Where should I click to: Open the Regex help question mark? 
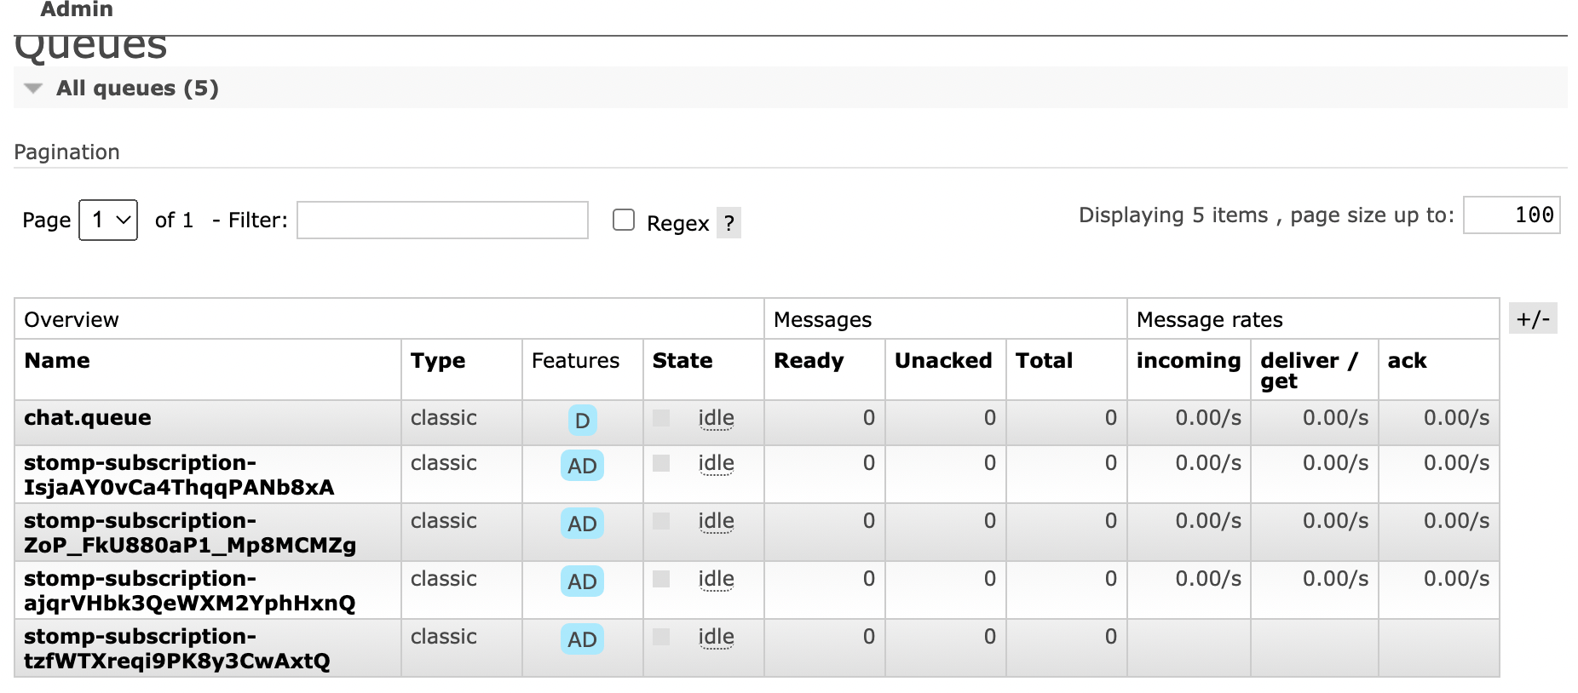[x=729, y=223]
